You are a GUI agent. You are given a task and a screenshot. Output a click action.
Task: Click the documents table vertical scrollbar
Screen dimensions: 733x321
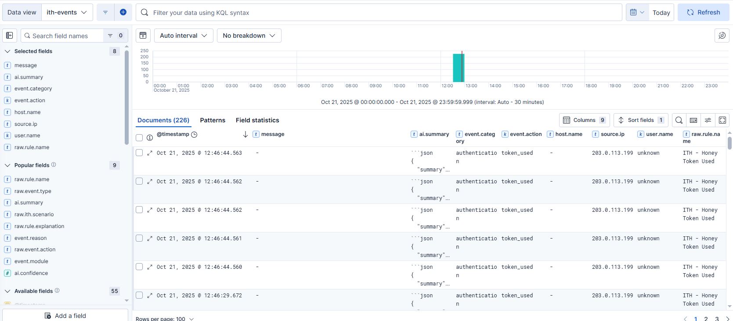(x=729, y=143)
